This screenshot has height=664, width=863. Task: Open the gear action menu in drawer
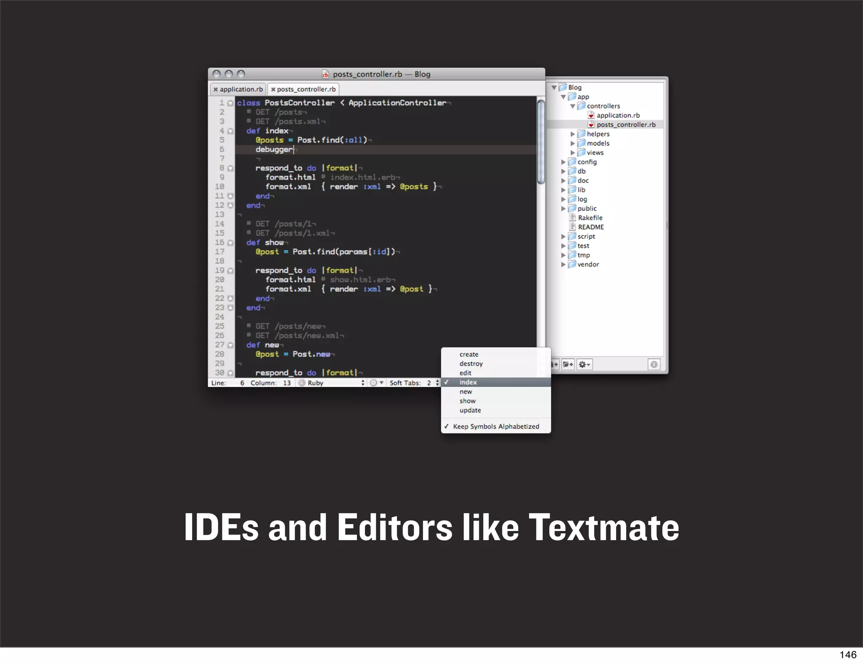pyautogui.click(x=584, y=364)
